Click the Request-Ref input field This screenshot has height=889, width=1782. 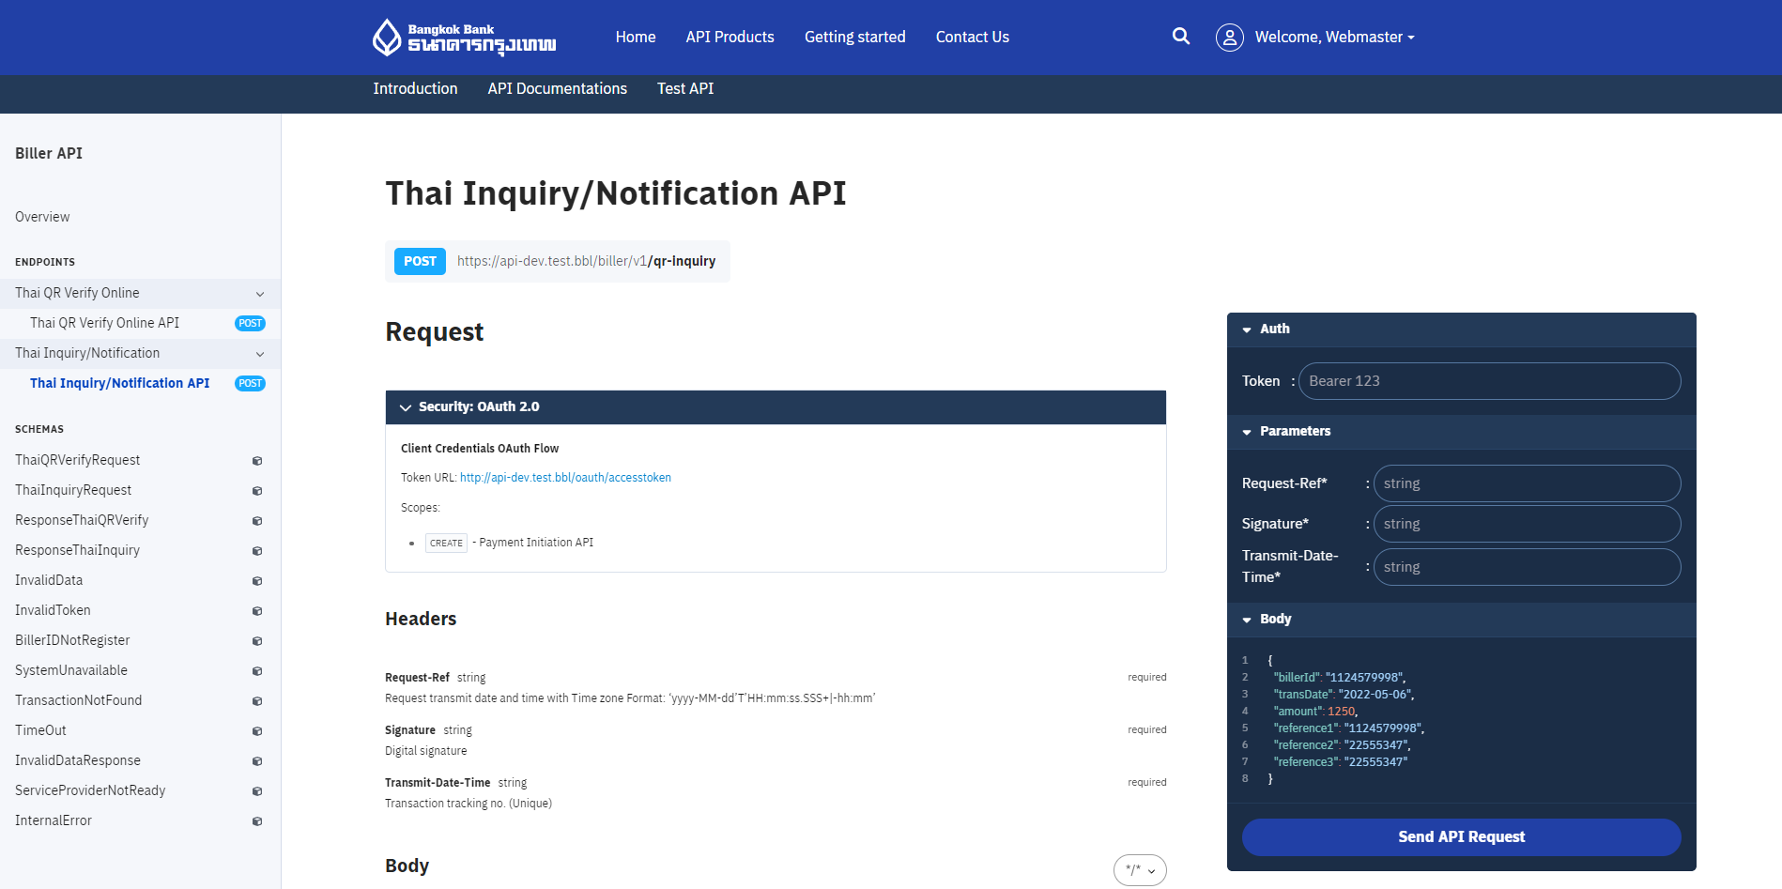click(x=1527, y=483)
